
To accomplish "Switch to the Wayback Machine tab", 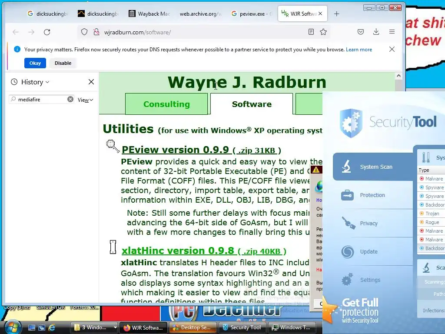I will coord(149,13).
